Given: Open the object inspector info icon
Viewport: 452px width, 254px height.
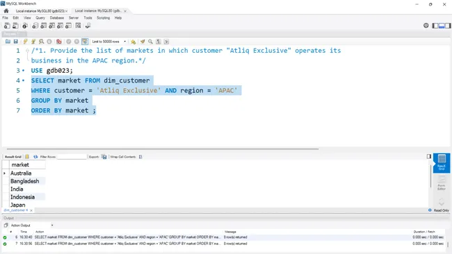Looking at the screenshot, I should [x=25, y=26].
